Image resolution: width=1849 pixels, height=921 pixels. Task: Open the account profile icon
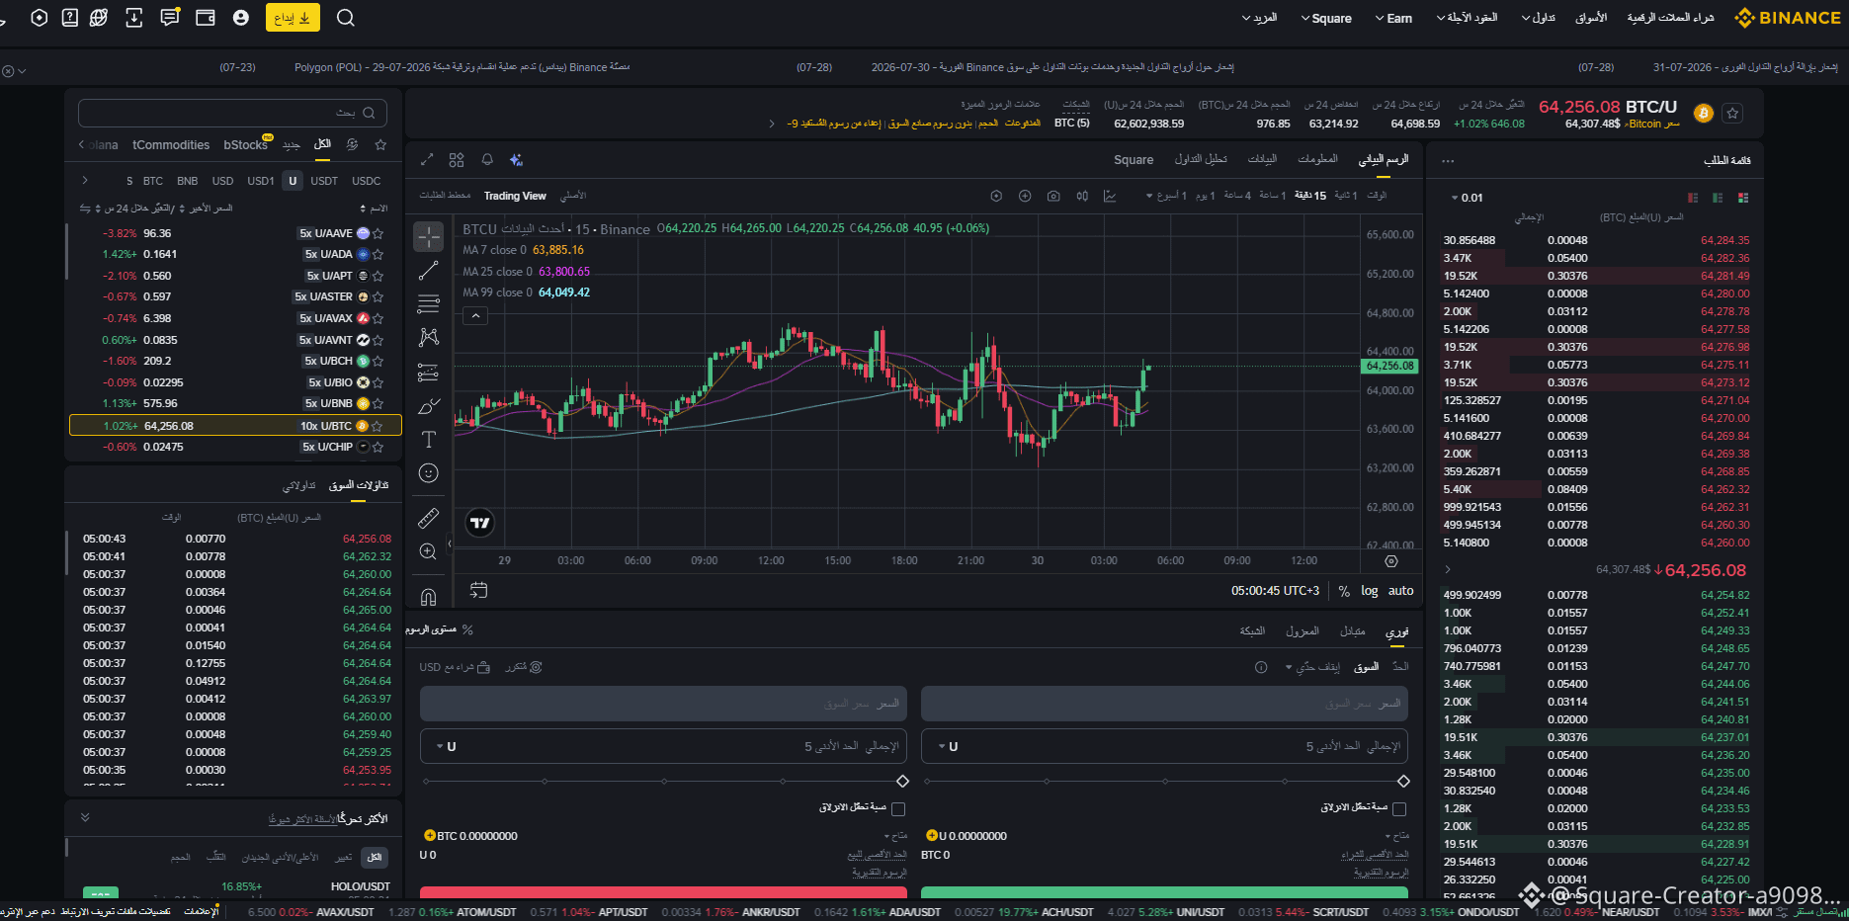click(x=241, y=18)
